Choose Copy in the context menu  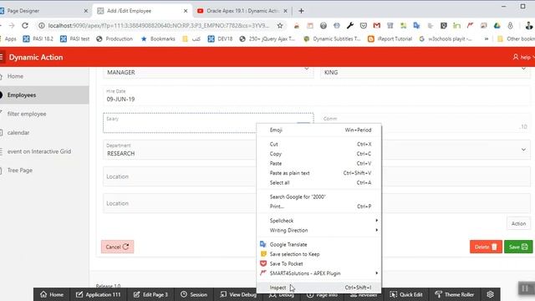click(318, 154)
